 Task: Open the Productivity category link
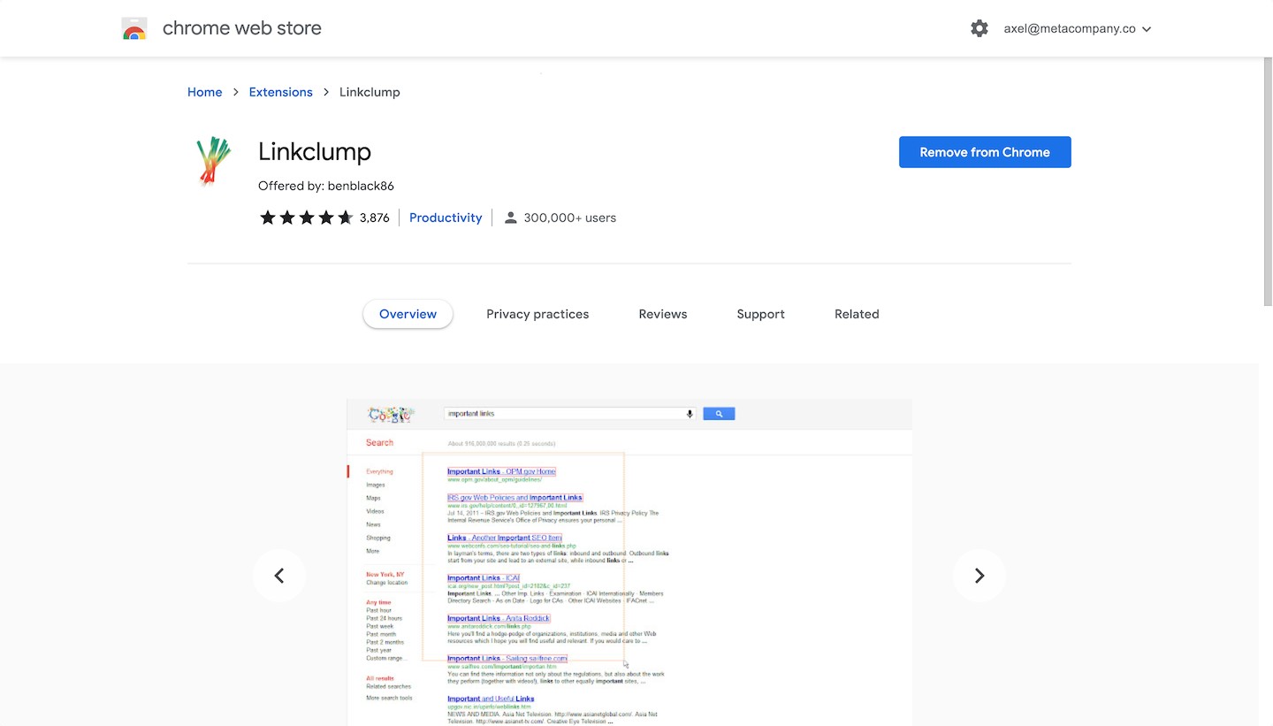coord(446,218)
